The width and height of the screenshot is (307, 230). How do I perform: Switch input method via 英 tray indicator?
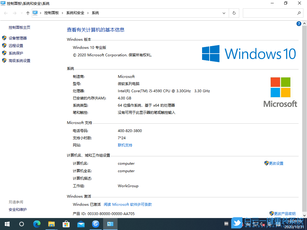tap(269, 224)
